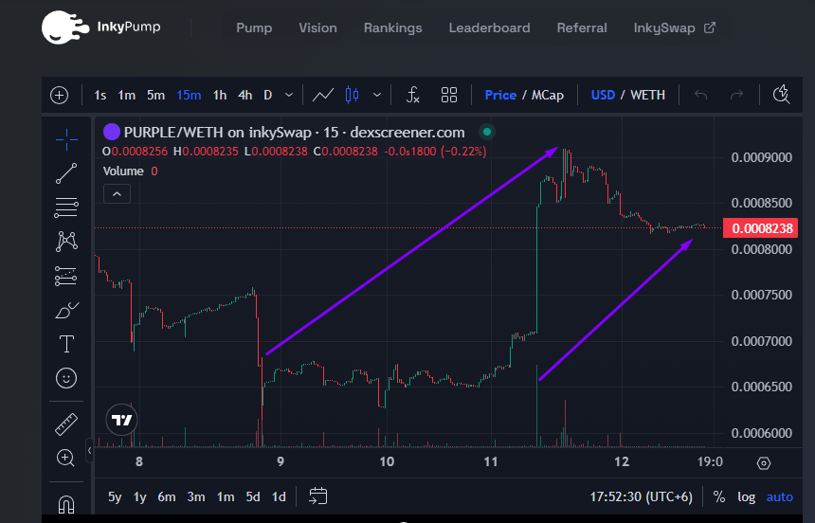Viewport: 815px width, 523px height.
Task: Set the date range to 1d
Action: pyautogui.click(x=280, y=497)
